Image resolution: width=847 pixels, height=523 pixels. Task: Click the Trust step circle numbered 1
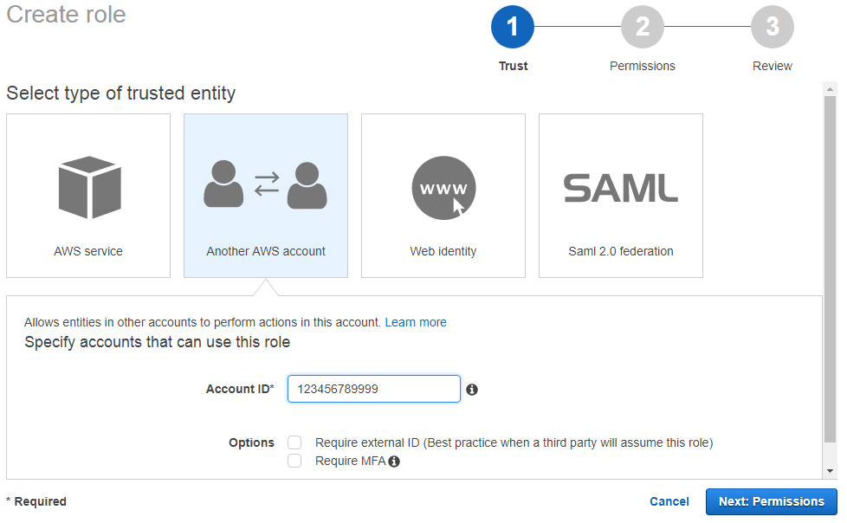pyautogui.click(x=513, y=27)
